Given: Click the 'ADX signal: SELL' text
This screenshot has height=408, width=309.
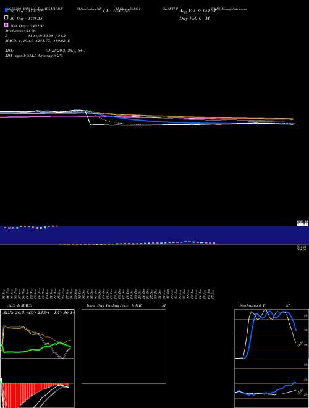Looking at the screenshot, I should [x=21, y=56].
